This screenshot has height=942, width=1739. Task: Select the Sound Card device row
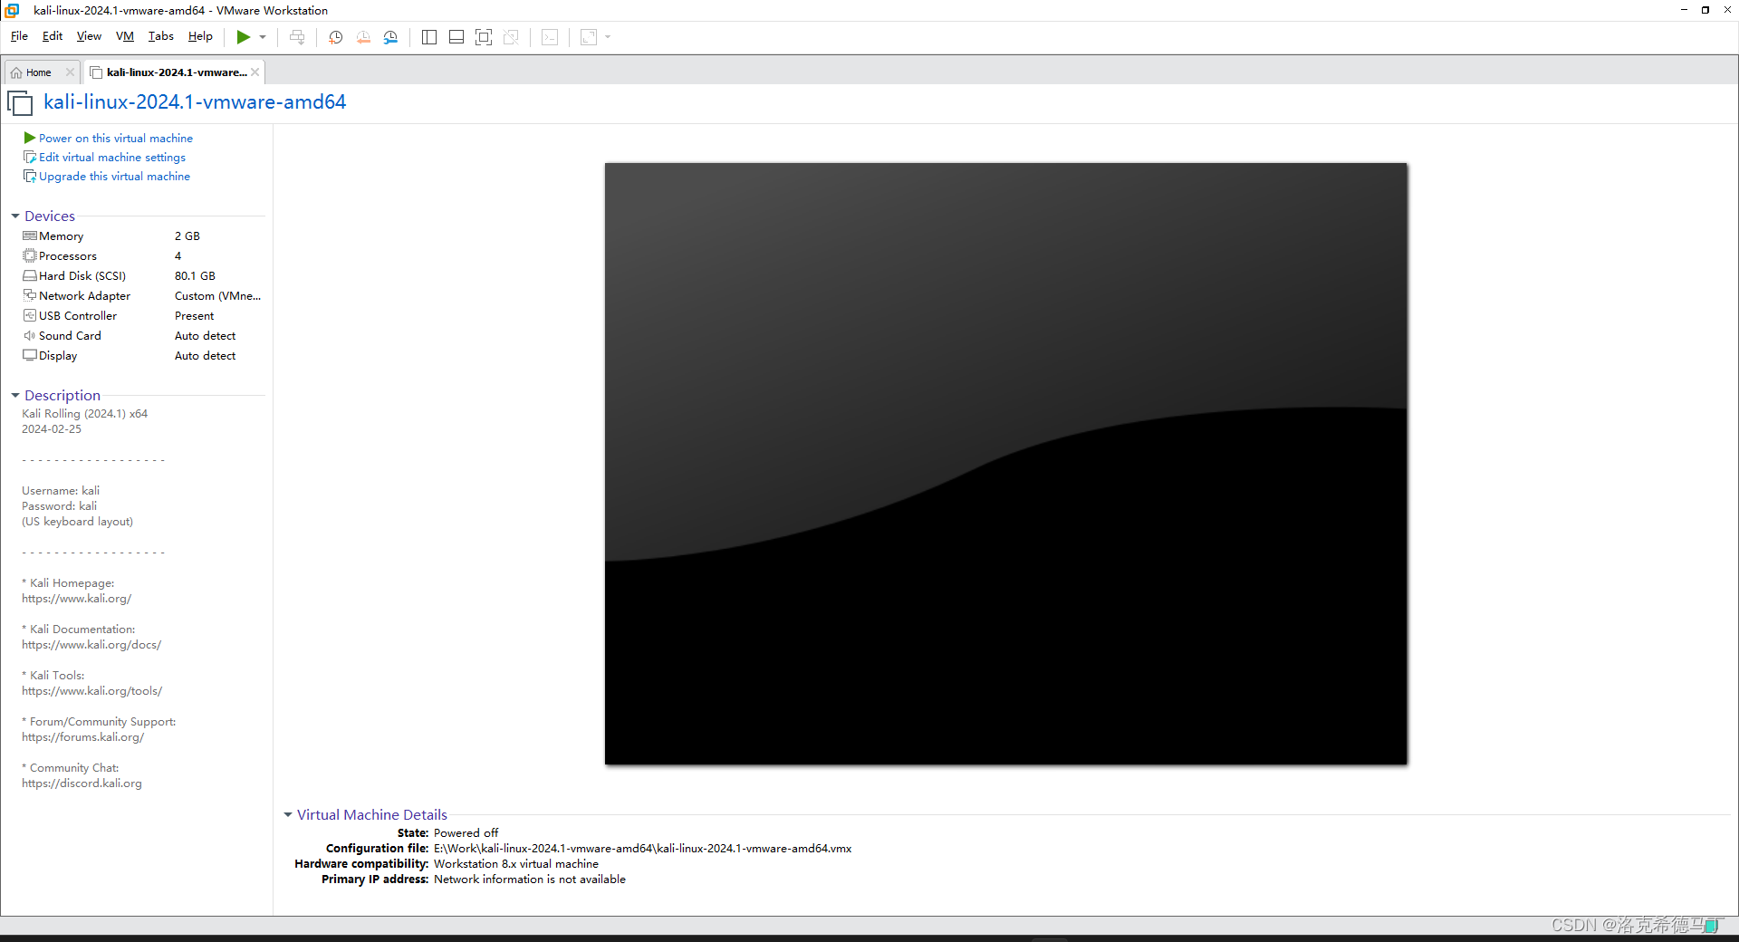[142, 336]
